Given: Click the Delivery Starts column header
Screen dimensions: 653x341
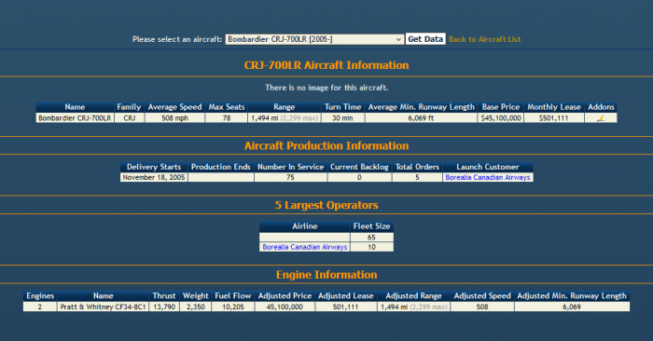Looking at the screenshot, I should click(154, 167).
